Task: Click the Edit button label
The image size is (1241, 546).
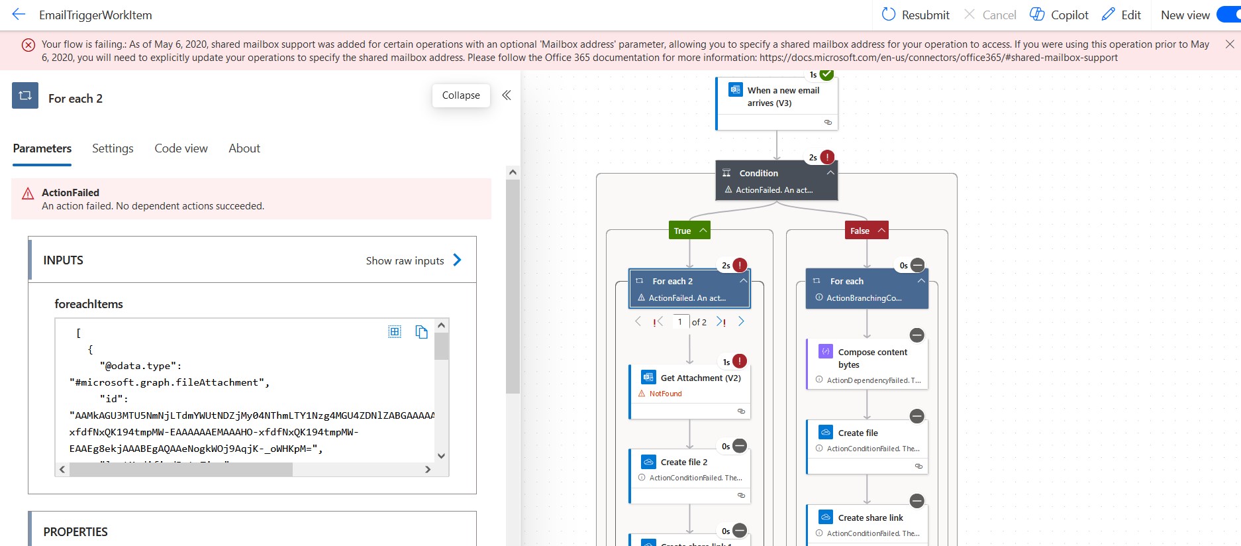Action: (x=1131, y=15)
